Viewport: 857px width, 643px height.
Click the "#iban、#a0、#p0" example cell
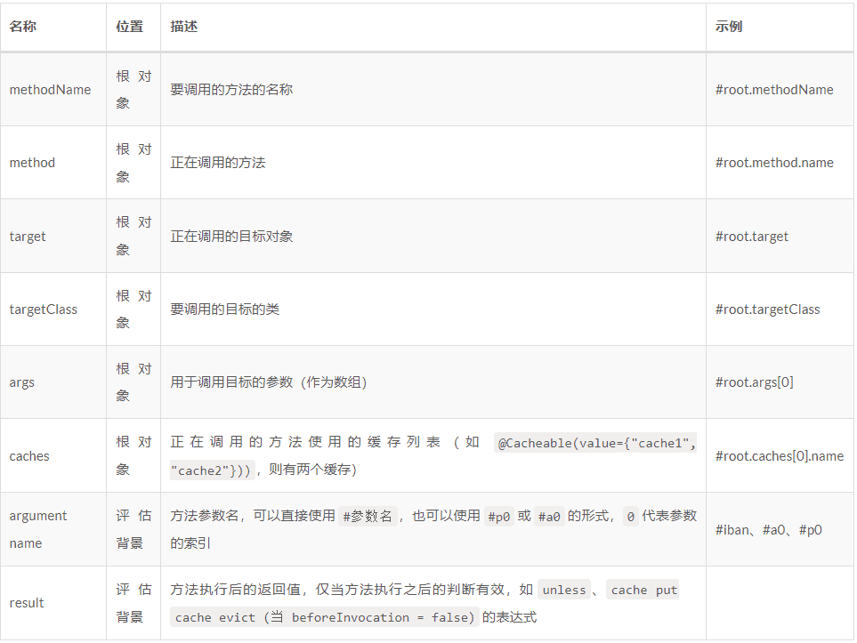[768, 529]
